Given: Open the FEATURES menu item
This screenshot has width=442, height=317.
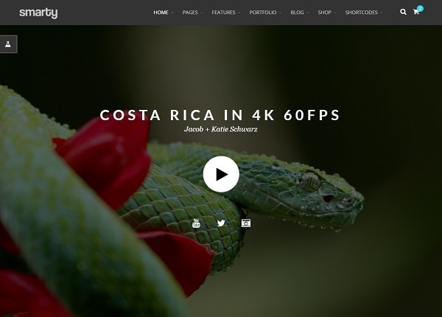Looking at the screenshot, I should (223, 13).
